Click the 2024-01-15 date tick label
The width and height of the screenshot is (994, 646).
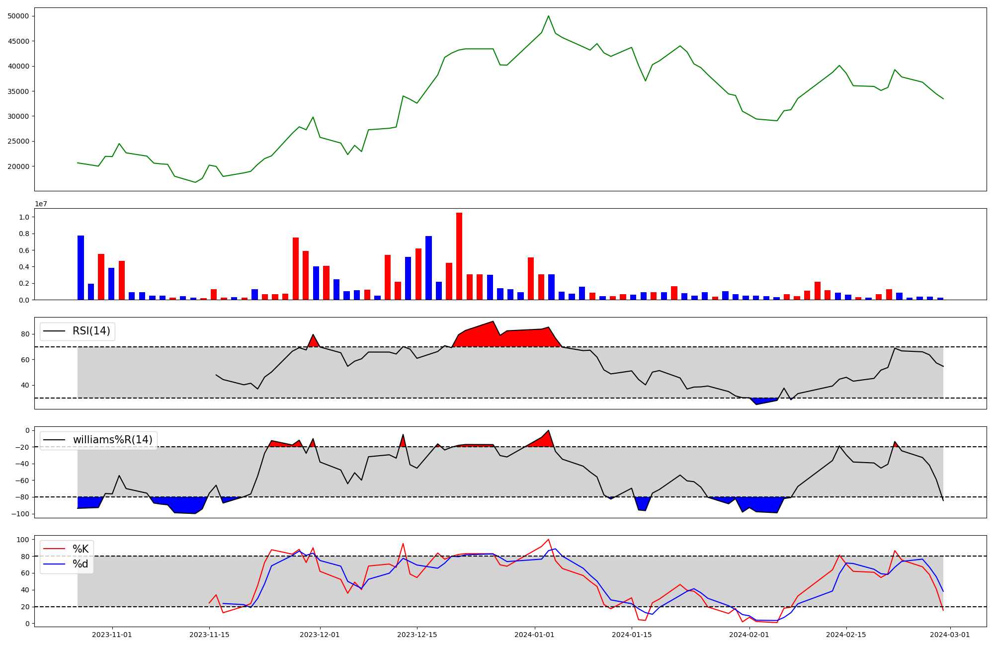click(631, 635)
